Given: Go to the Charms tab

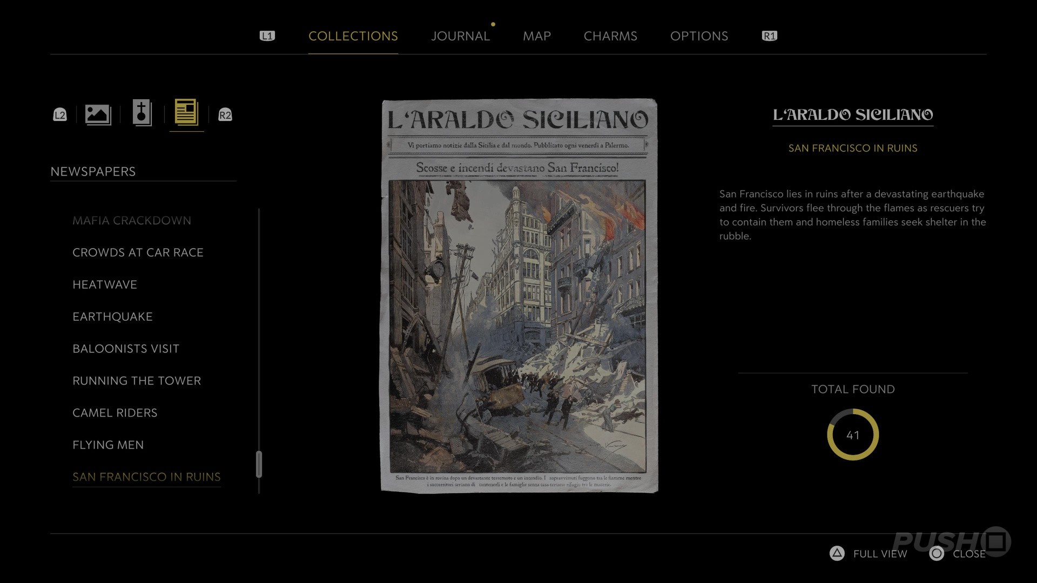Looking at the screenshot, I should [610, 36].
